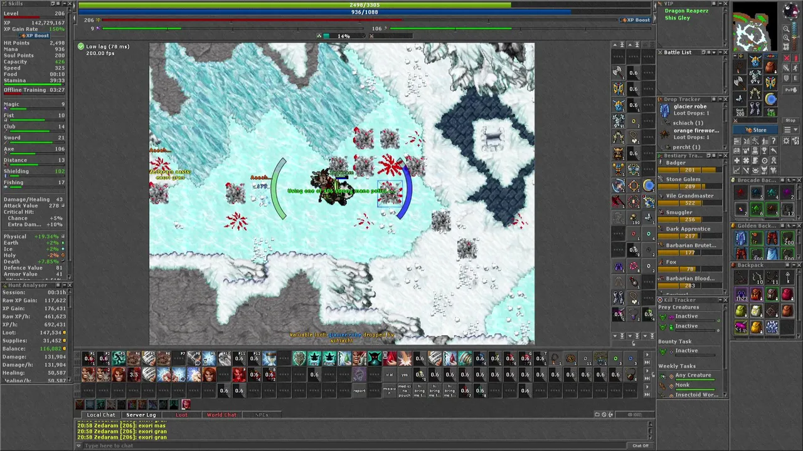This screenshot has height=451, width=803.
Task: Adjust the minimap floor level slider
Action: pyautogui.click(x=794, y=36)
